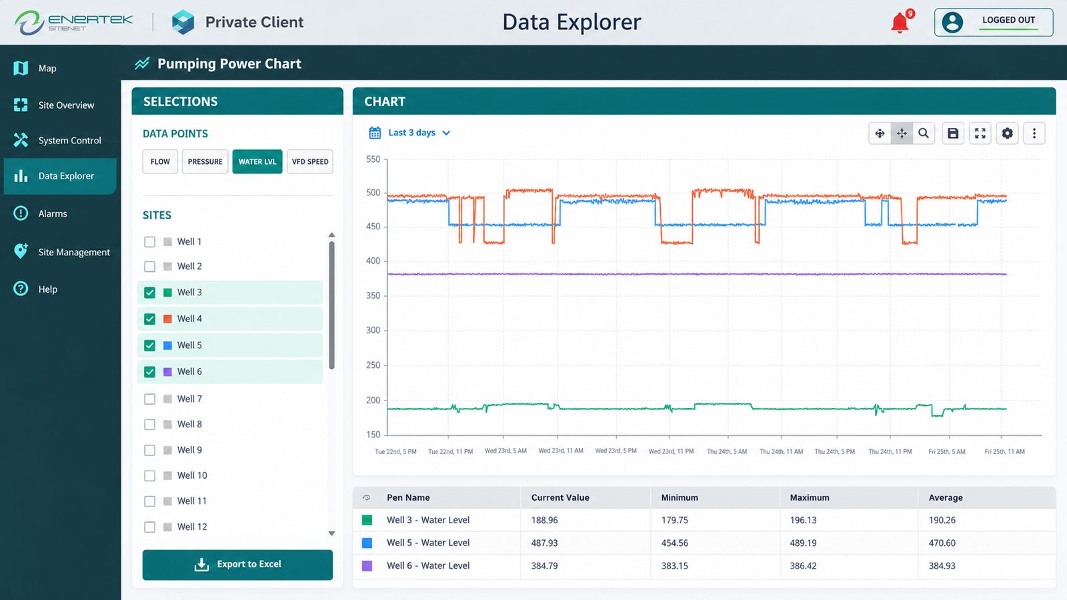Activate the chart zoom magnifier
The width and height of the screenshot is (1067, 600).
tap(924, 133)
